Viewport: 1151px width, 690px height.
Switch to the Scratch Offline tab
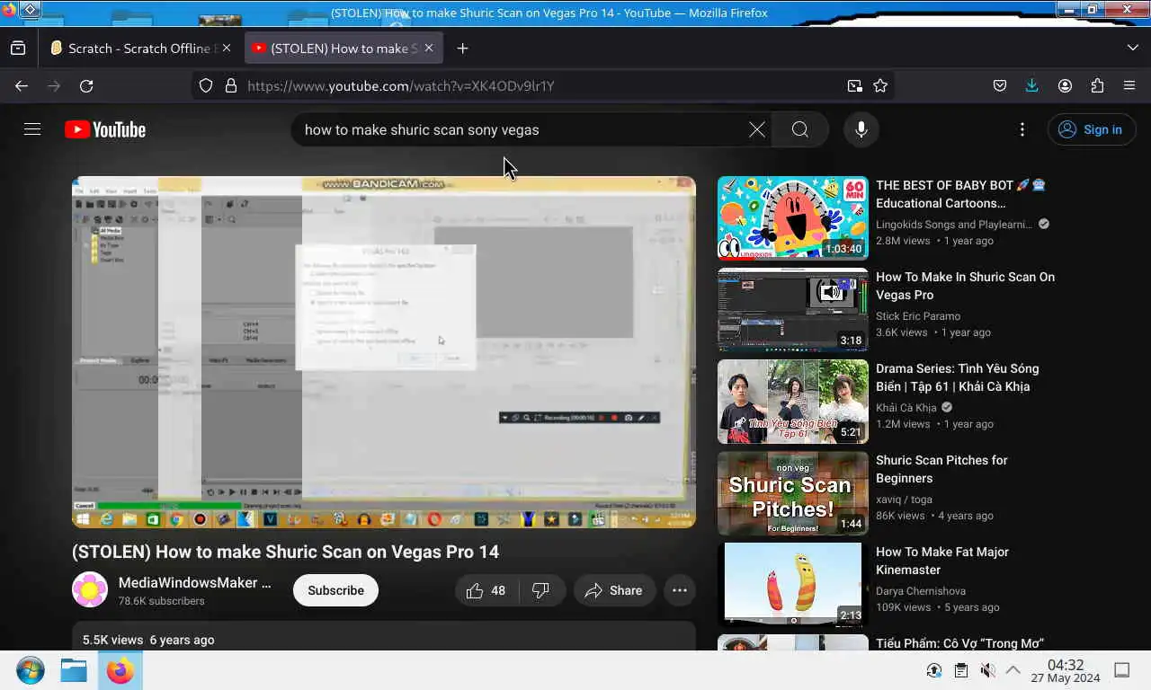(138, 48)
